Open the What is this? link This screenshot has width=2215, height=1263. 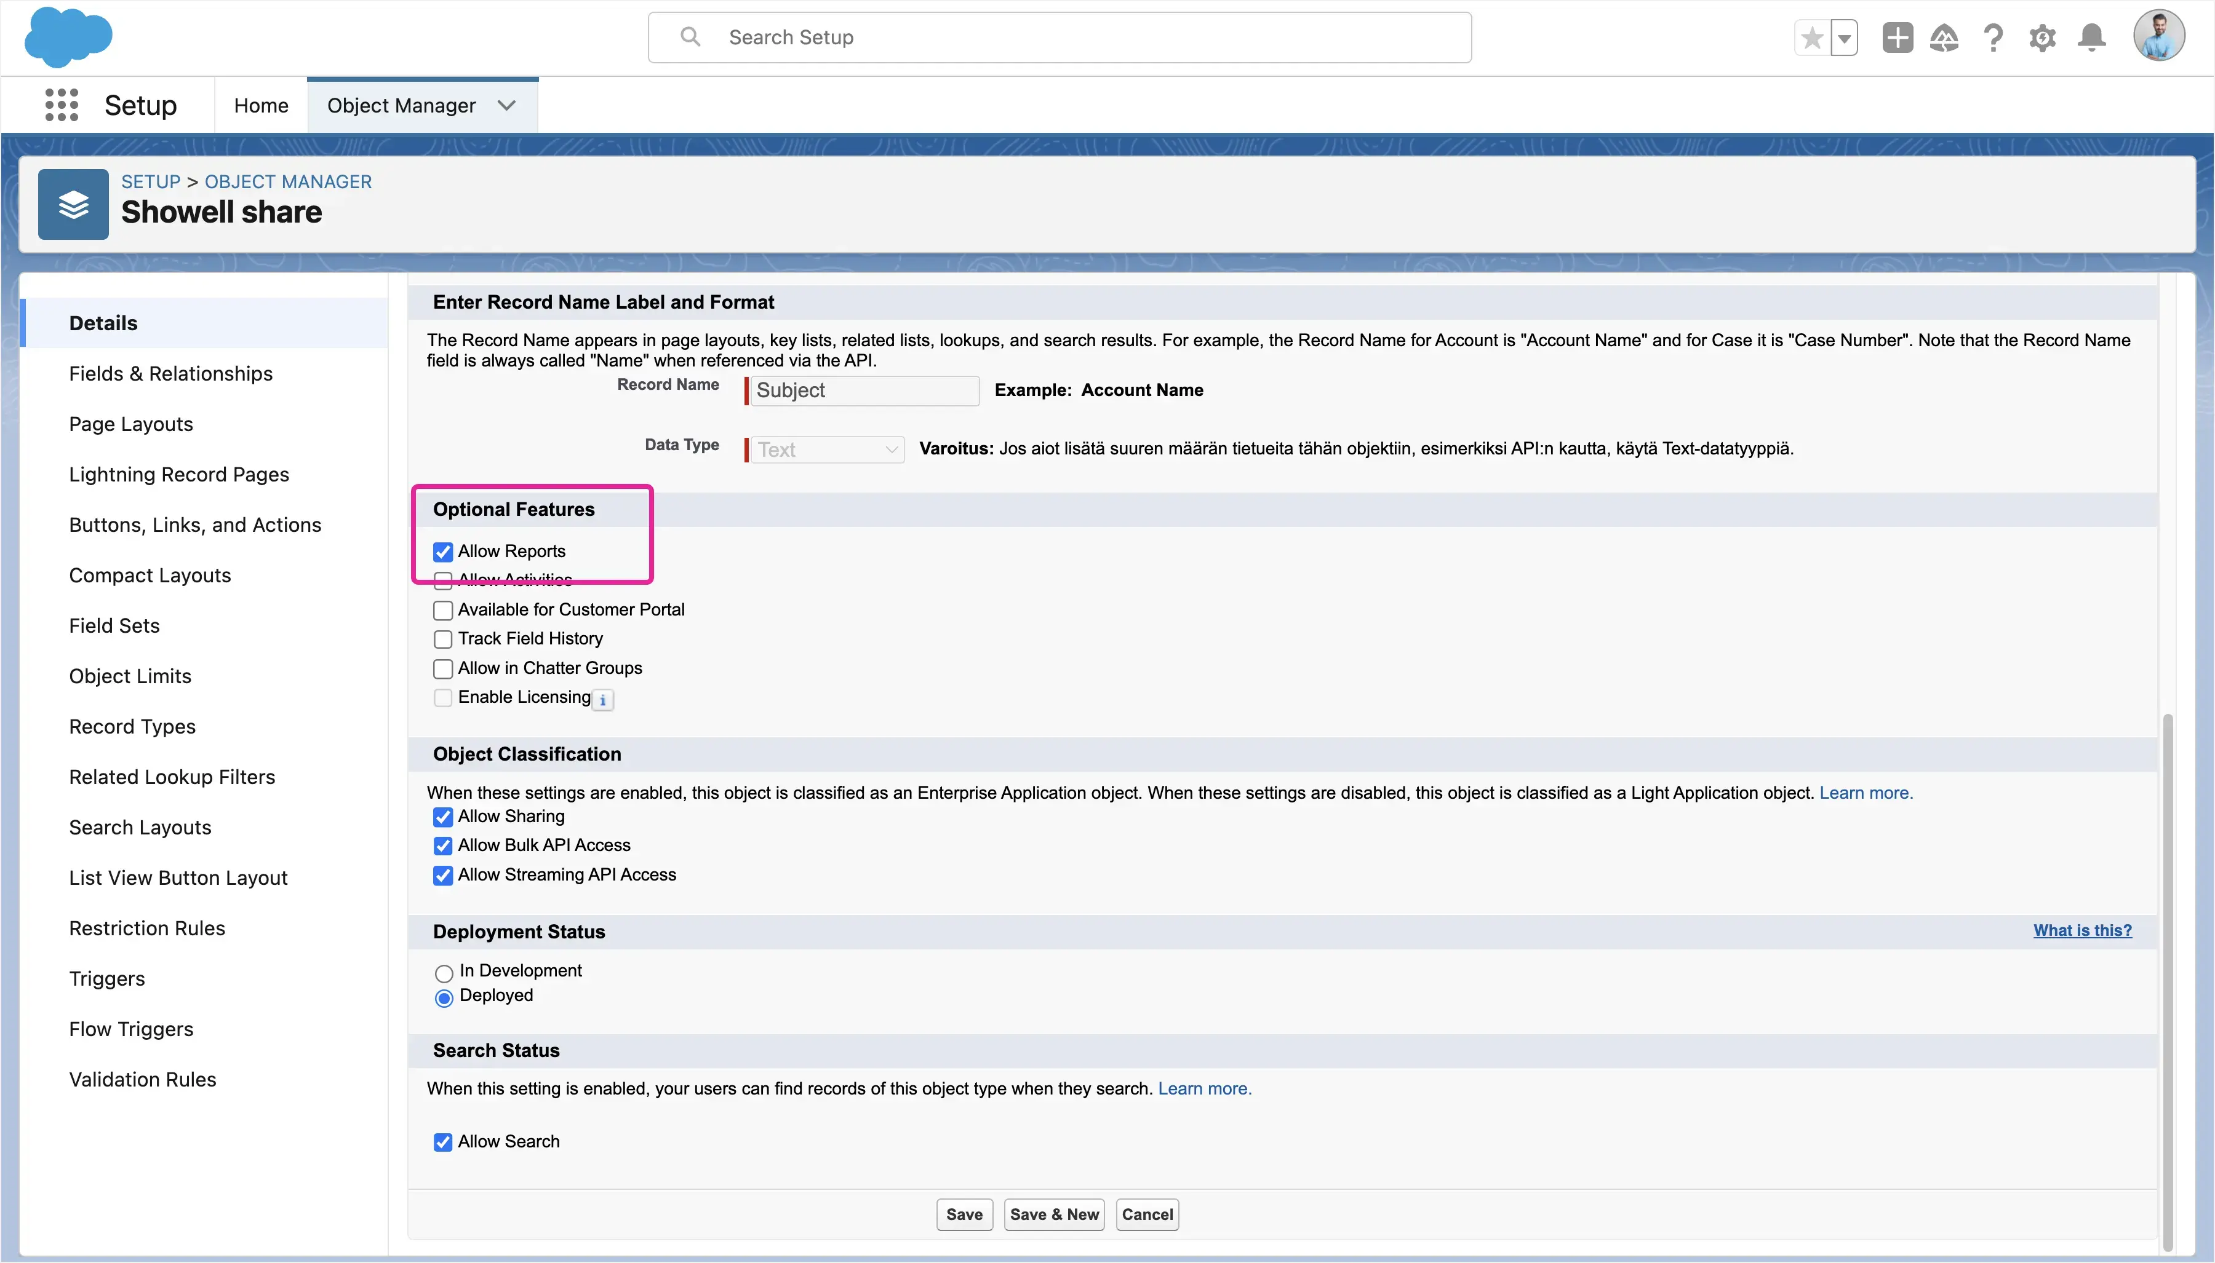tap(2082, 930)
